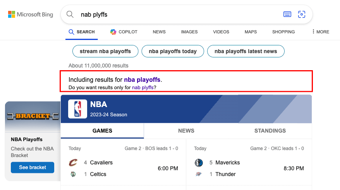Click the Cavaliers team name
The width and height of the screenshot is (340, 190).
tap(101, 162)
